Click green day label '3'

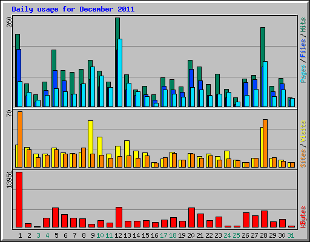pyautogui.click(x=38, y=235)
